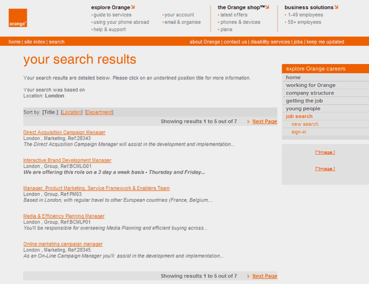Open sign-in sidebar link
The width and height of the screenshot is (369, 284).
point(299,132)
